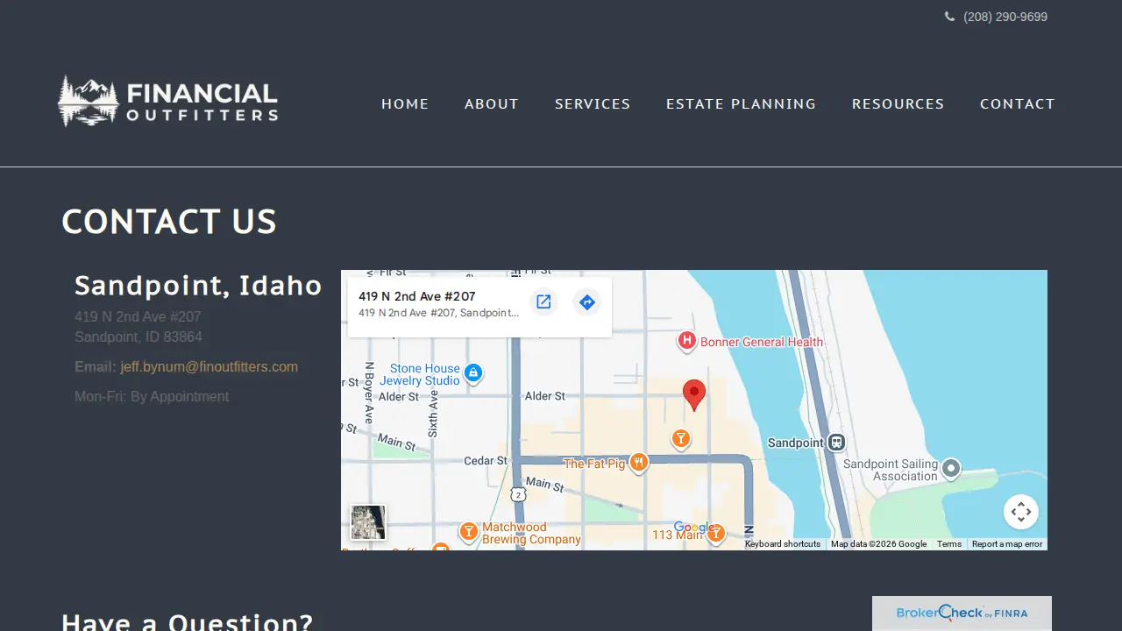The width and height of the screenshot is (1122, 631).
Task: Open the CONTACT menu item
Action: (1018, 103)
